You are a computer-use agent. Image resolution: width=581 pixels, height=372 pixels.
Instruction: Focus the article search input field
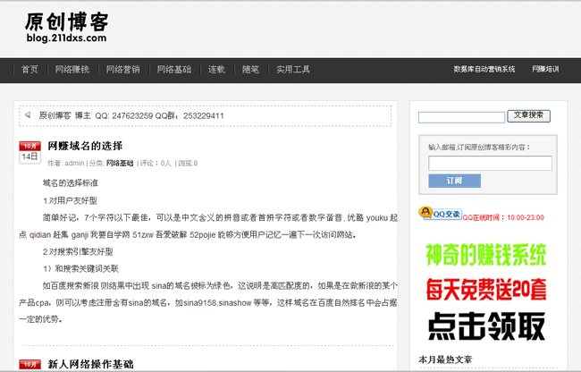[x=462, y=117]
